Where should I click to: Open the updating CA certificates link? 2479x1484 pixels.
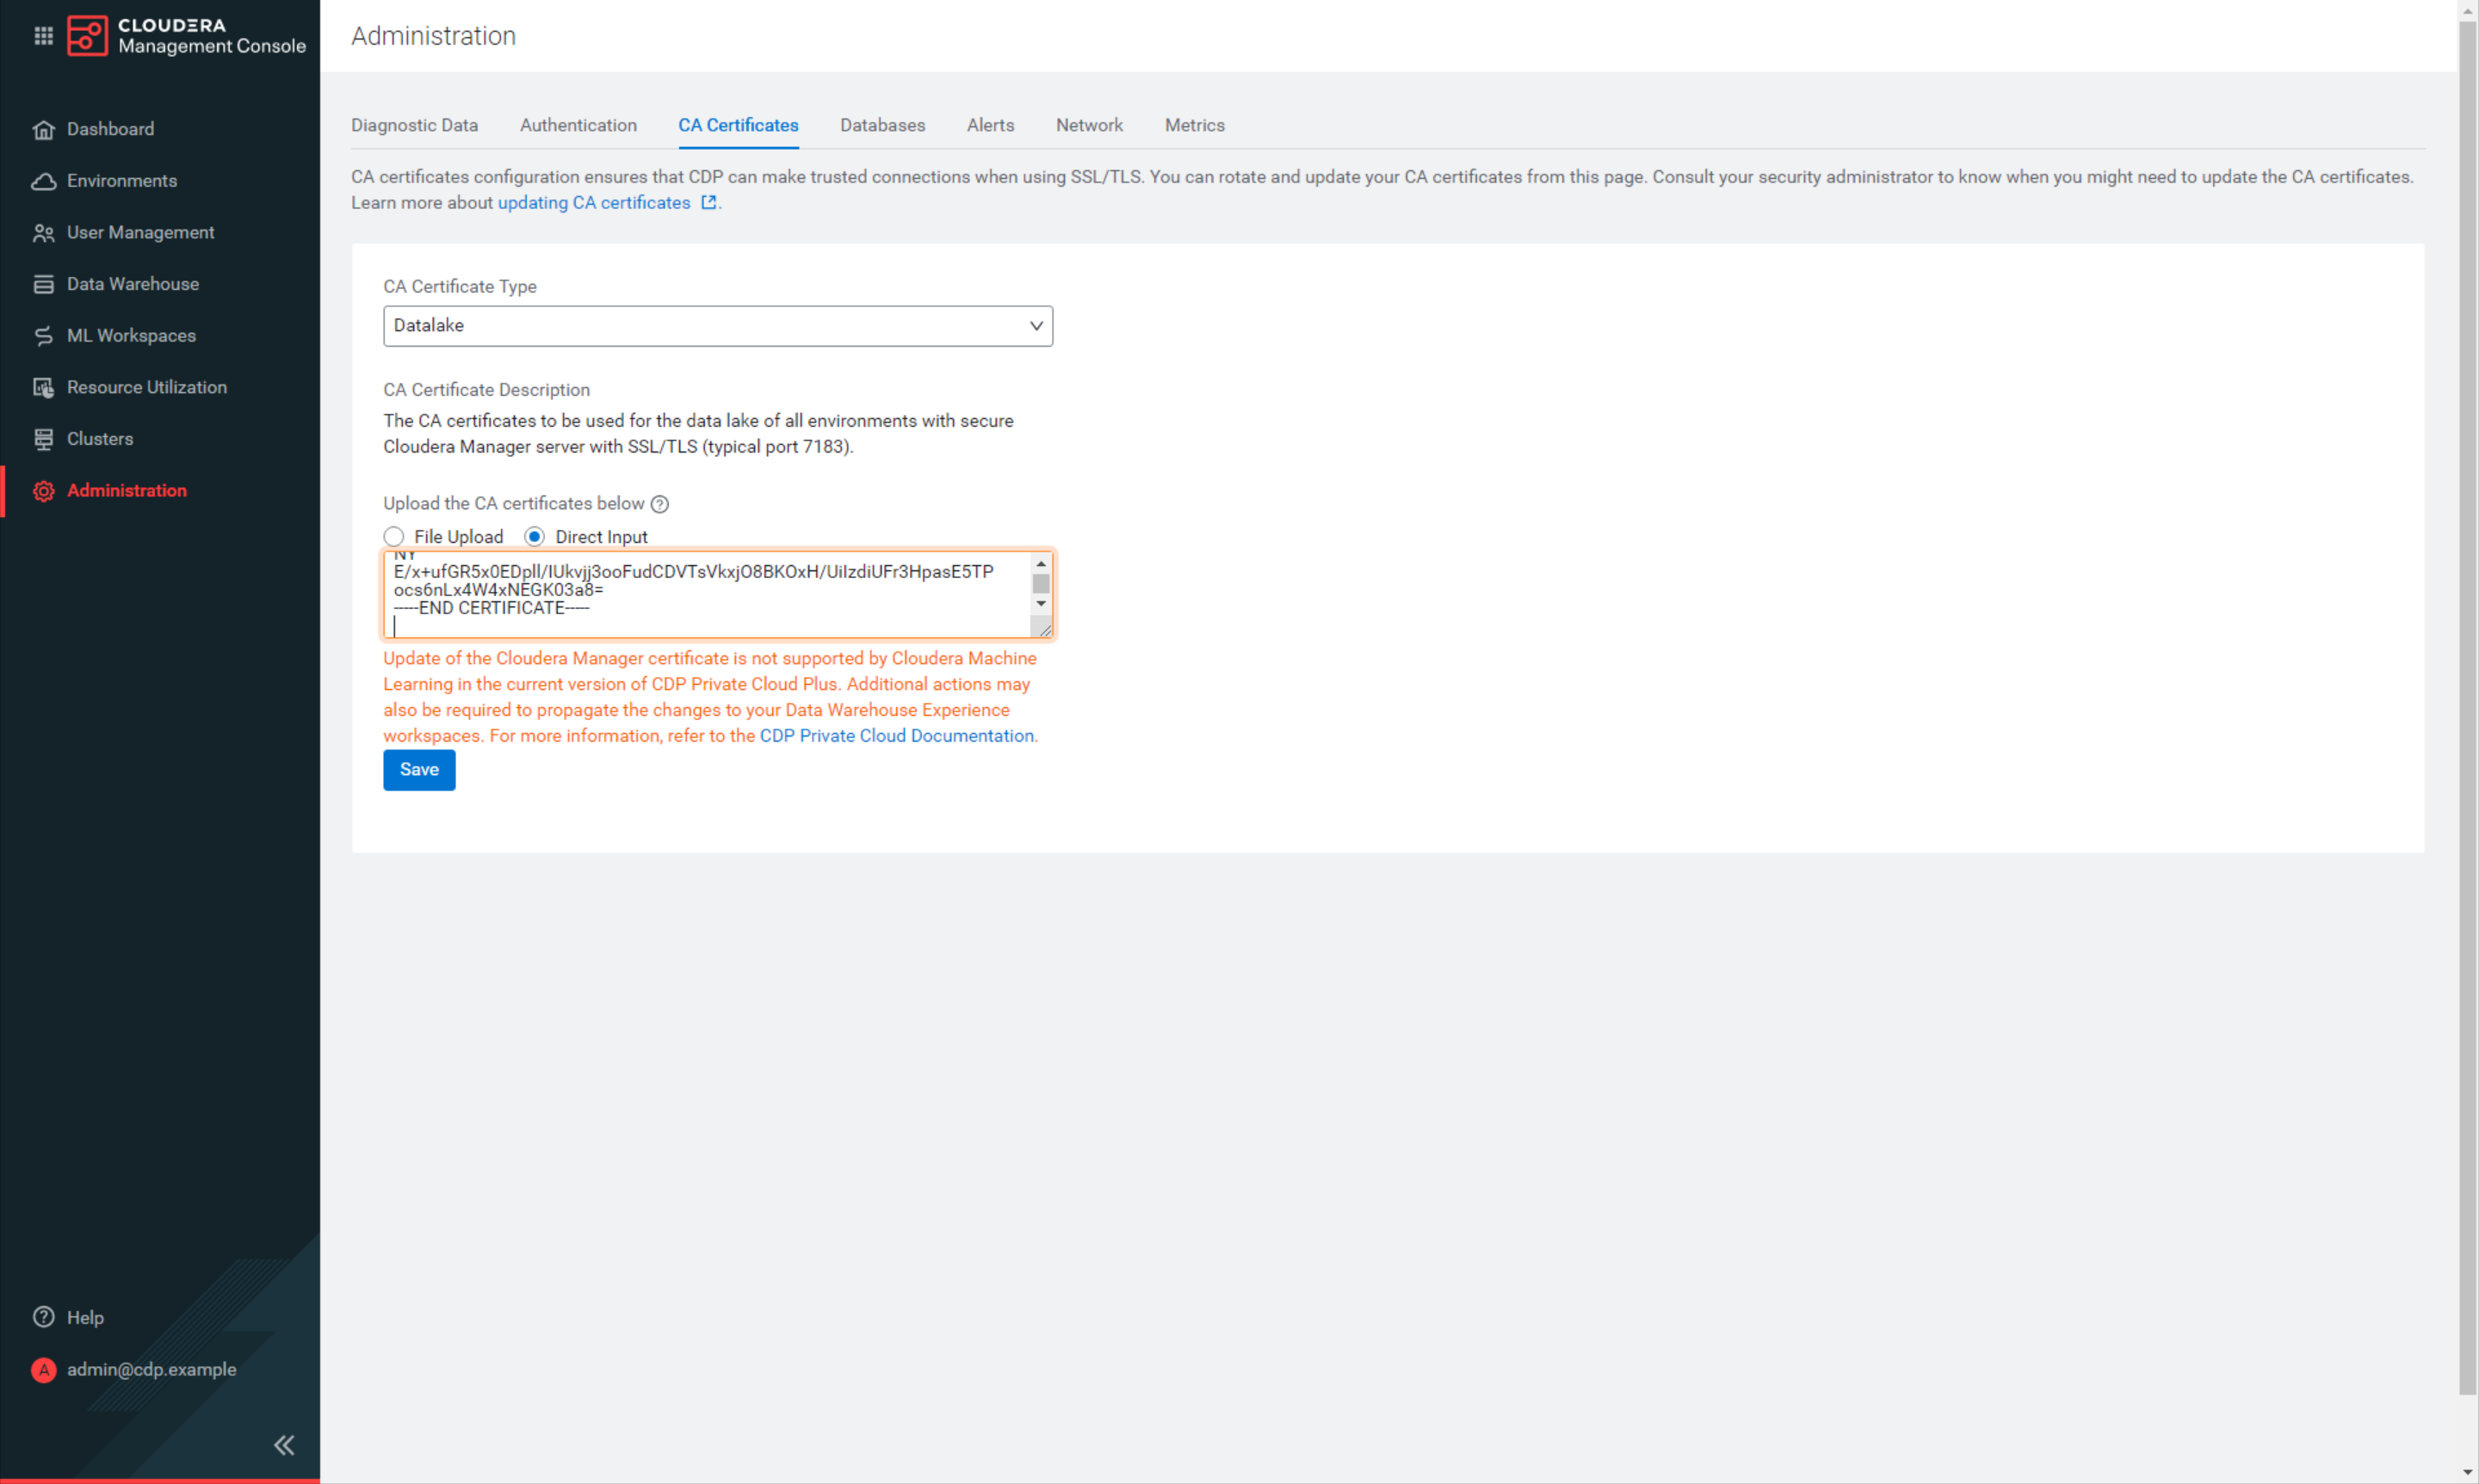(x=594, y=203)
